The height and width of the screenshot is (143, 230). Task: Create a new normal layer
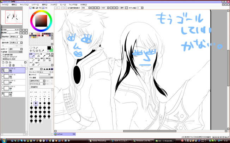tap(3, 62)
